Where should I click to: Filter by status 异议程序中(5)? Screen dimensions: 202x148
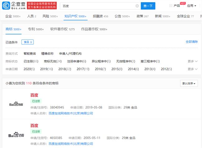(x=101, y=61)
